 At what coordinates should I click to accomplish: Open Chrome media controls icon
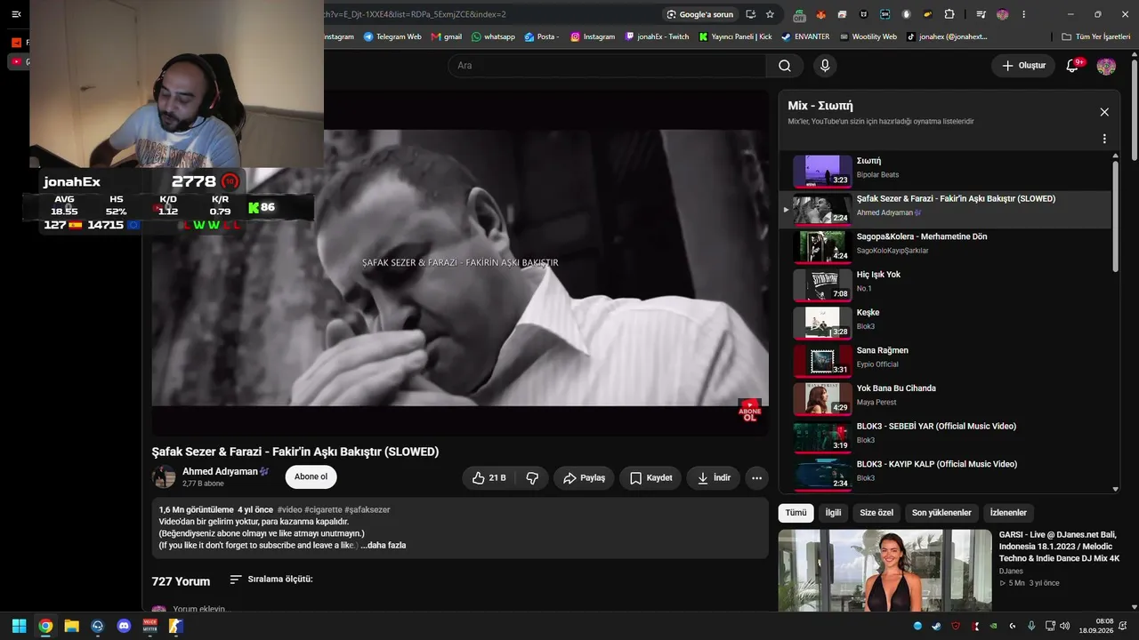click(x=981, y=14)
